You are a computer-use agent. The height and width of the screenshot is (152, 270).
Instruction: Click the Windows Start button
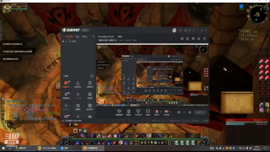(x=3, y=148)
